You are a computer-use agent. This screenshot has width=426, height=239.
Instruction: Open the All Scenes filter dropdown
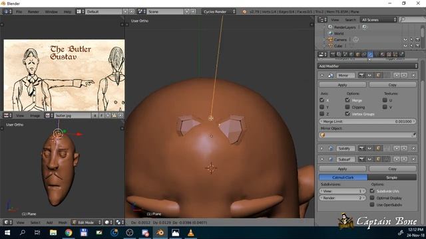[379, 20]
